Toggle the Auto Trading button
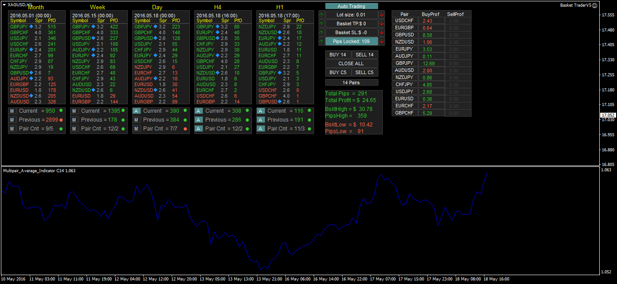 (x=352, y=6)
